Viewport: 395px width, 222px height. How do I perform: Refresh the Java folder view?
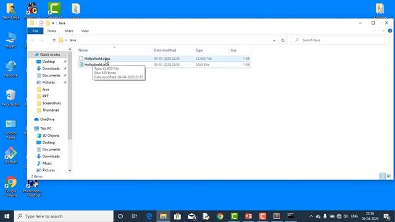(x=283, y=40)
